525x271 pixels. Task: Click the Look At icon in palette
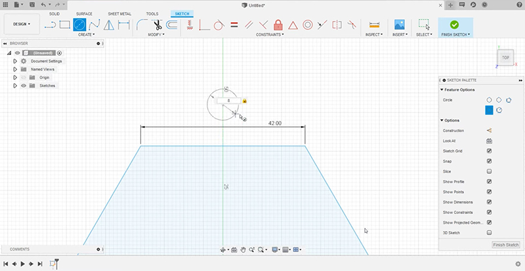coord(489,141)
